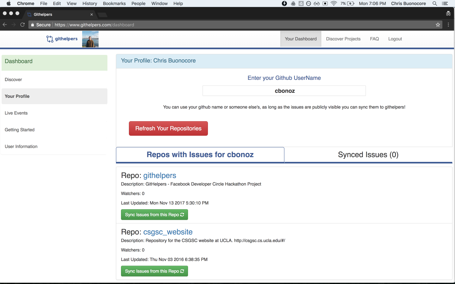Screen dimensions: 455x284
Task: Click the Logout link
Action: click(x=395, y=39)
